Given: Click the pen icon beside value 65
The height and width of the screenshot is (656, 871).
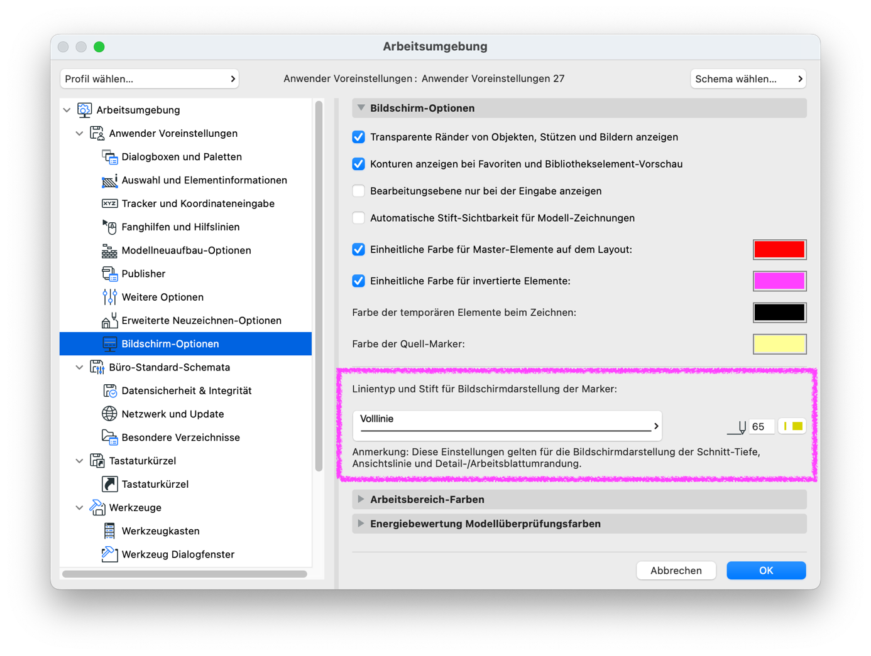Looking at the screenshot, I should coord(737,427).
